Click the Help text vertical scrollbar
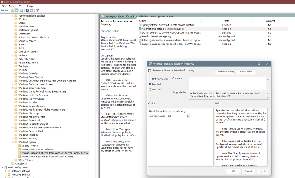 269,130
